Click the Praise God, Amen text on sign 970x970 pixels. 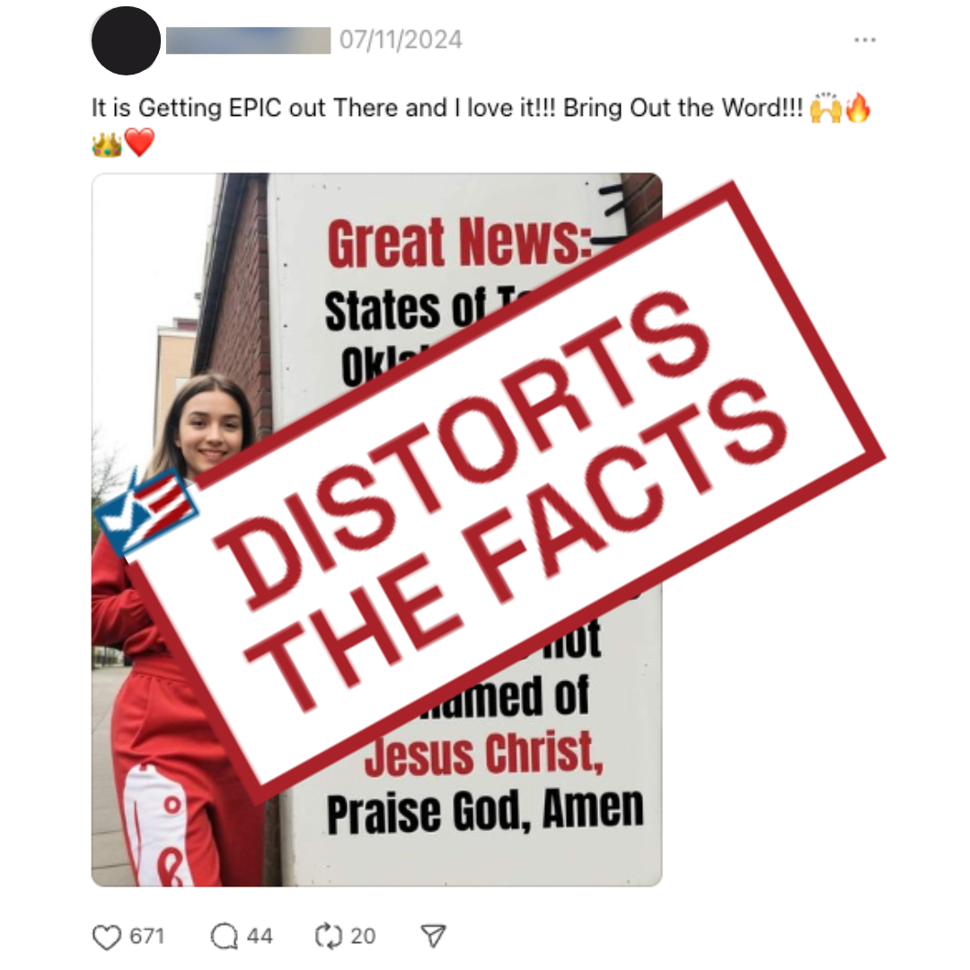pyautogui.click(x=486, y=810)
